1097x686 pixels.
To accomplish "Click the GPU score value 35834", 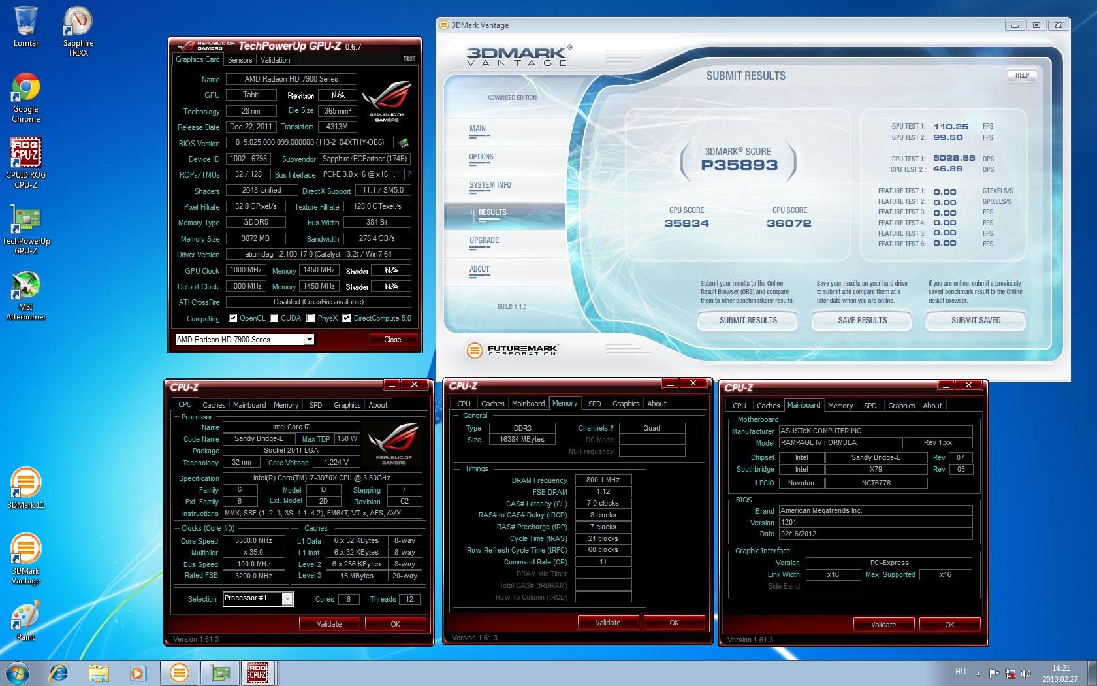I will click(686, 223).
